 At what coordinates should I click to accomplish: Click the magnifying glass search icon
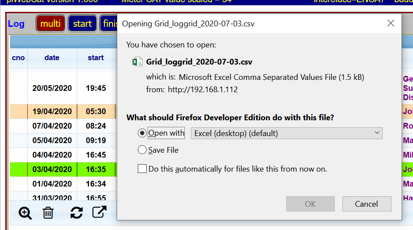(25, 213)
